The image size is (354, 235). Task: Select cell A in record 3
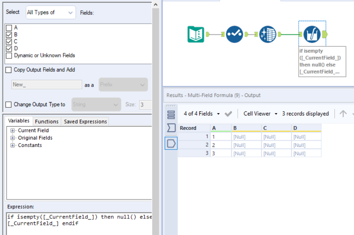coord(221,154)
